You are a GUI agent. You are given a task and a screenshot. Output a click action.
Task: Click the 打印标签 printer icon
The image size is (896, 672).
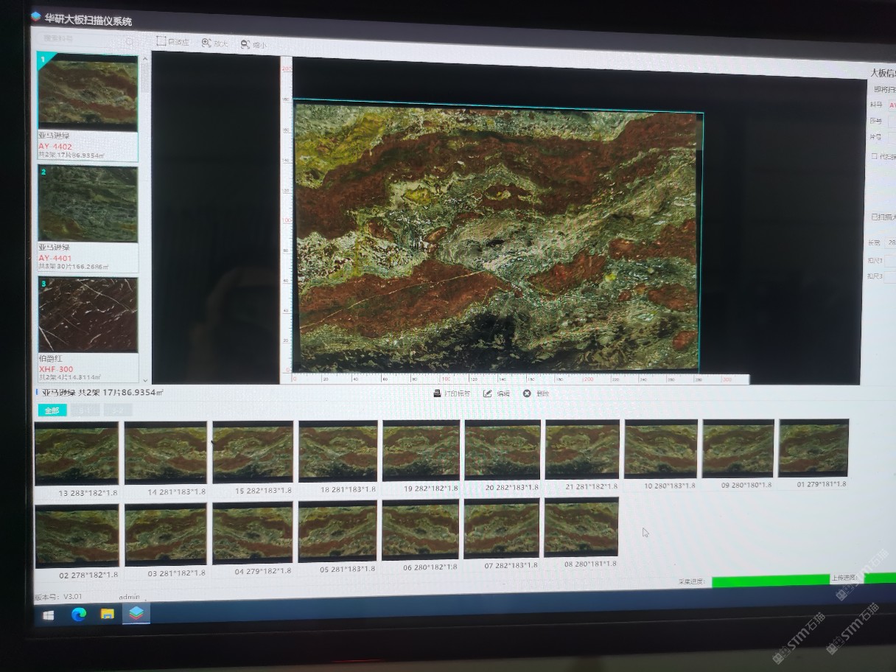(437, 393)
